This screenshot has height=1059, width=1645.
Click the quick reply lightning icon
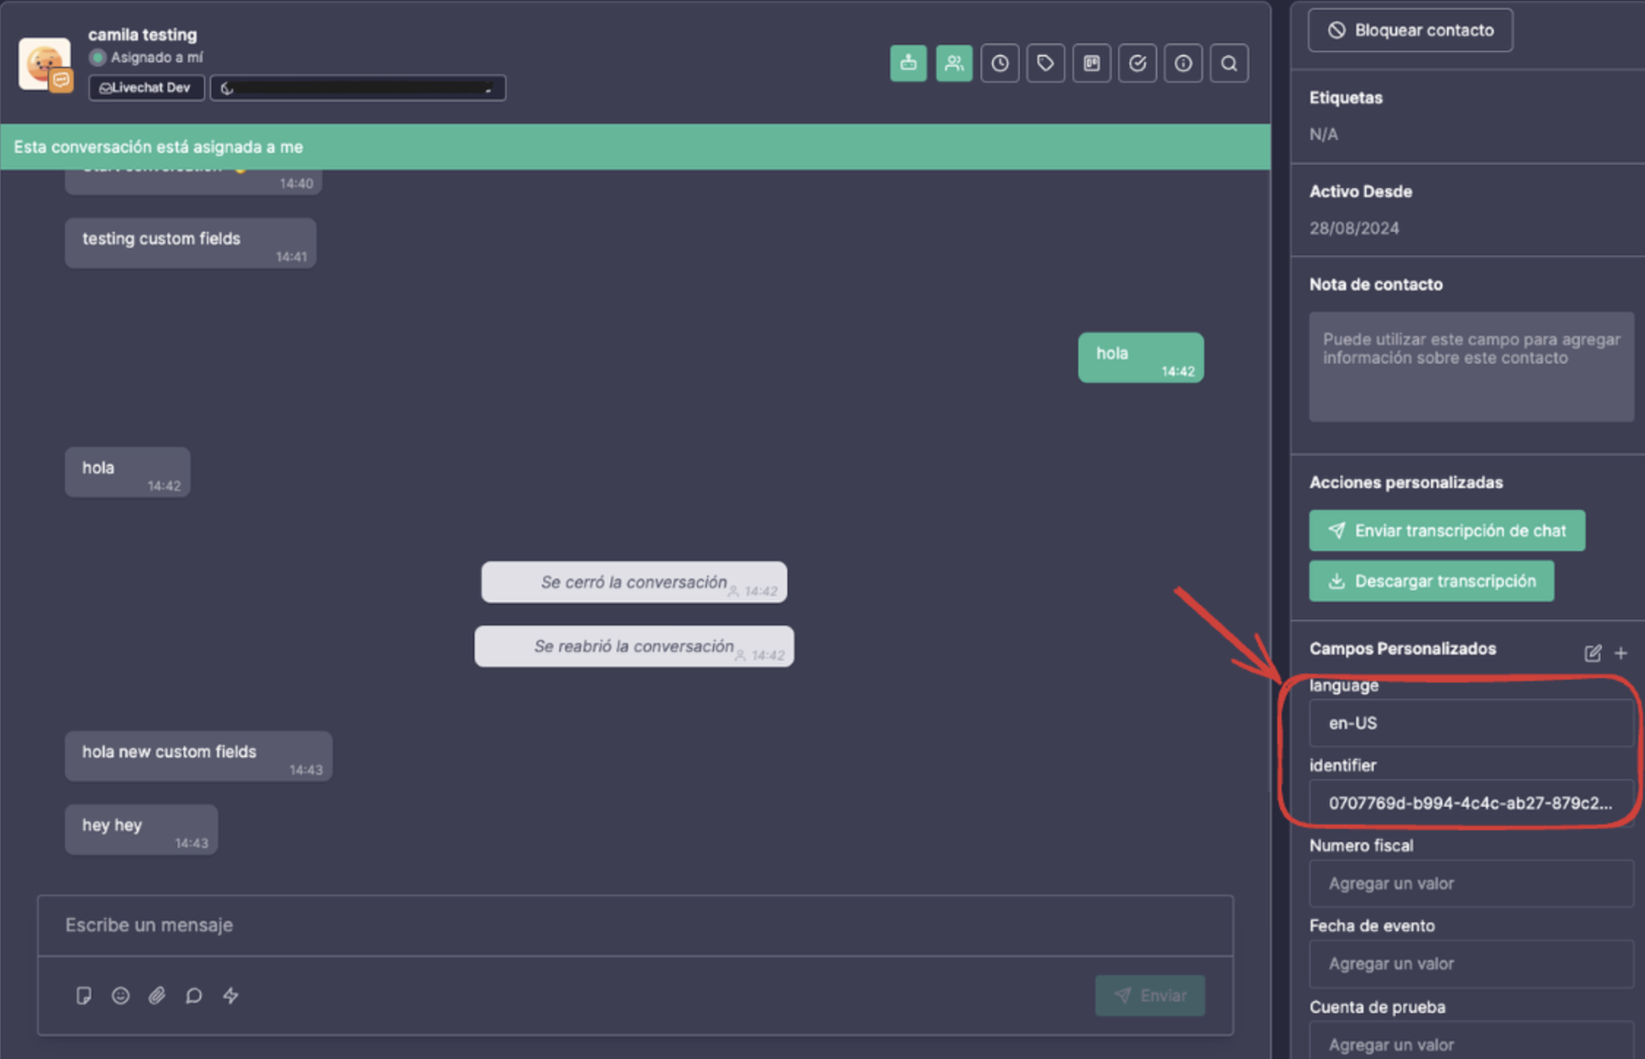tap(229, 994)
